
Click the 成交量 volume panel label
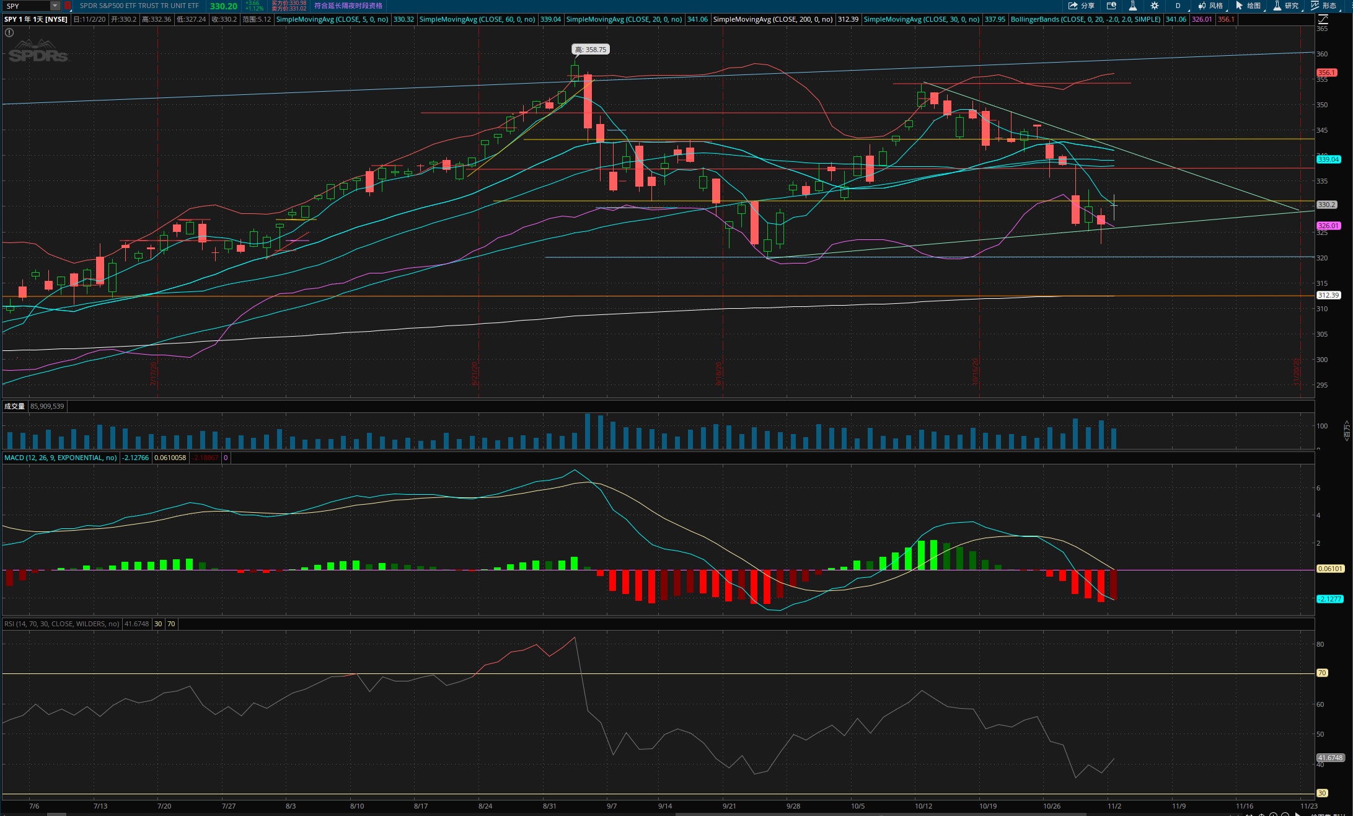pos(14,406)
